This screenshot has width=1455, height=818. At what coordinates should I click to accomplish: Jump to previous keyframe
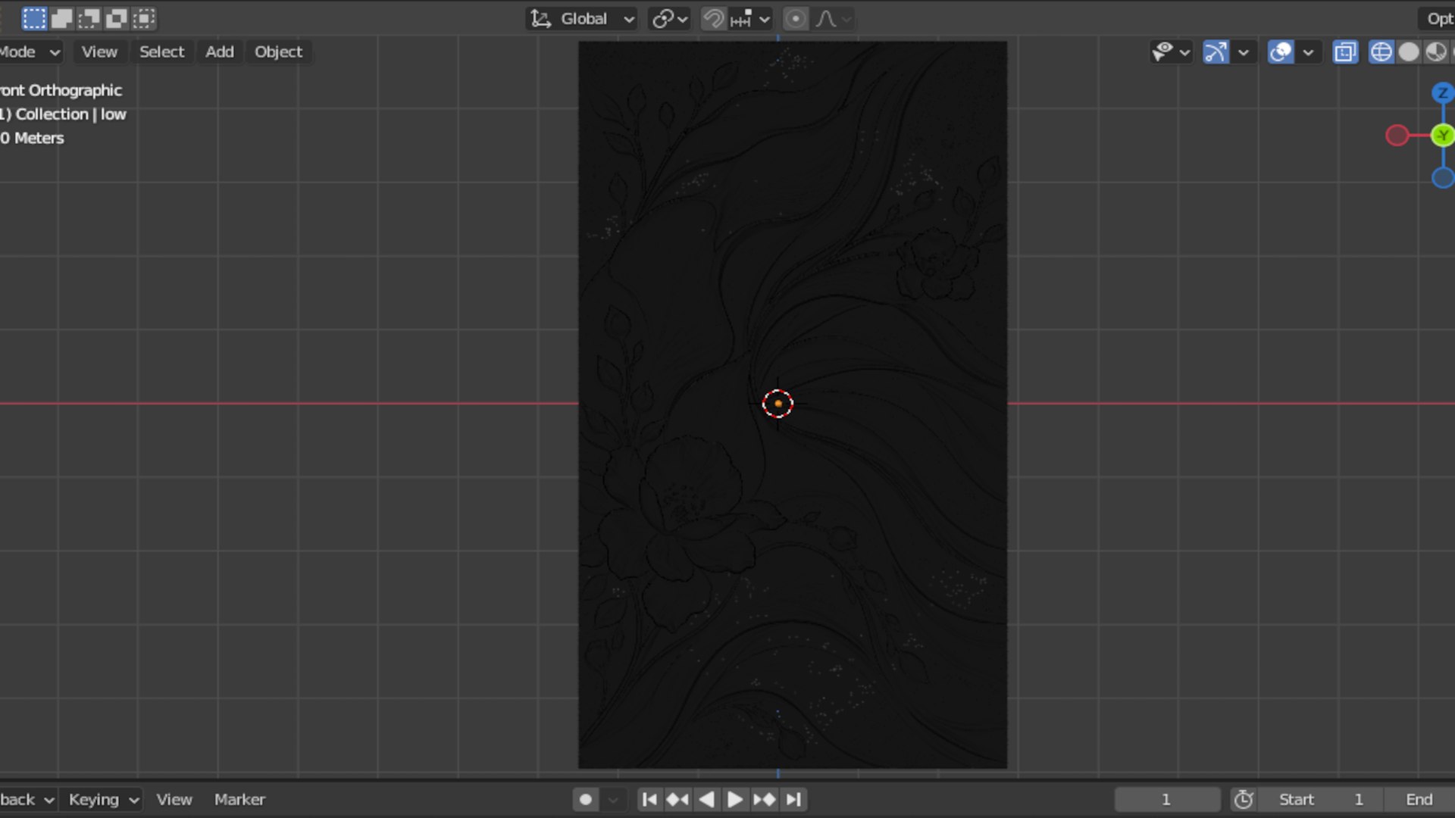point(677,799)
